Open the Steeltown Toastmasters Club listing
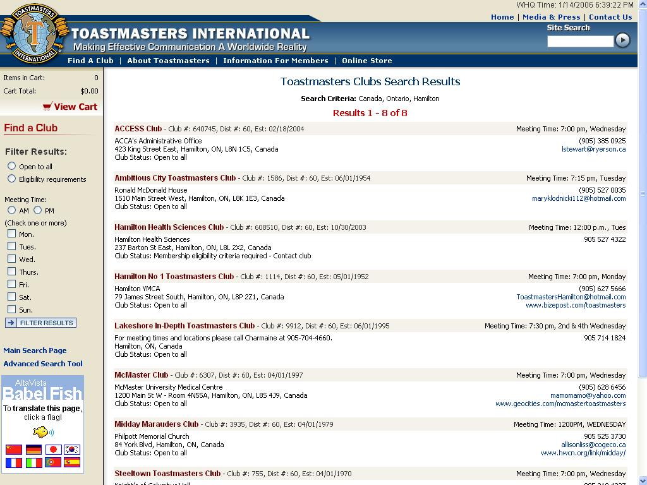Image resolution: width=647 pixels, height=485 pixels. 167,474
